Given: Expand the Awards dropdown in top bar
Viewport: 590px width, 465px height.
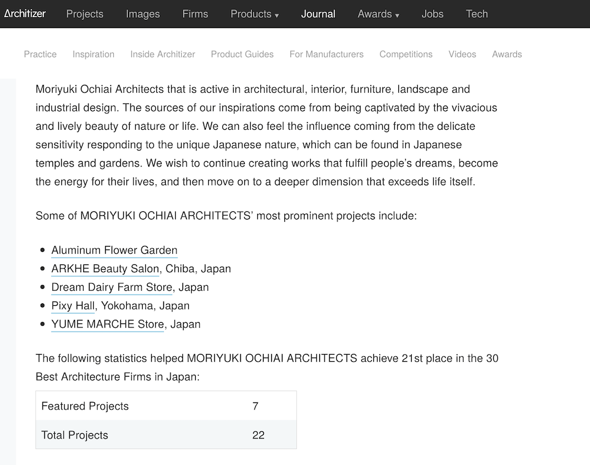Looking at the screenshot, I should tap(378, 14).
